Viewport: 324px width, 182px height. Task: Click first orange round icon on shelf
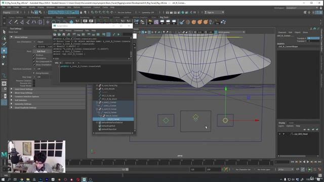(x=194, y=22)
